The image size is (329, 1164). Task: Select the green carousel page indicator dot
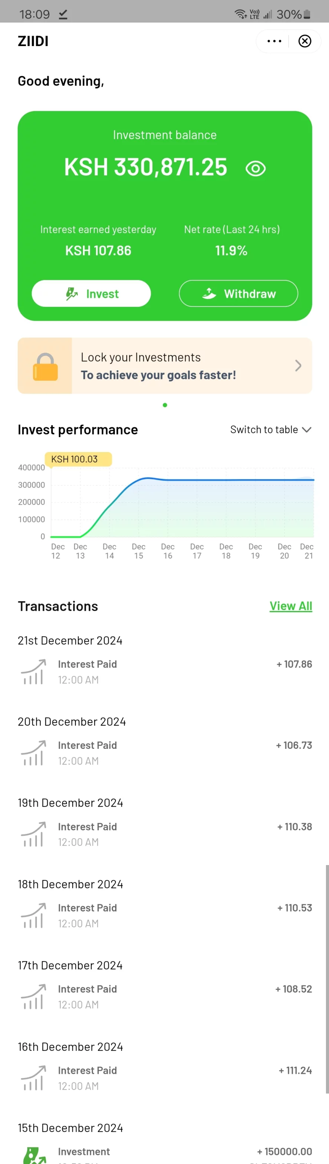coord(165,405)
